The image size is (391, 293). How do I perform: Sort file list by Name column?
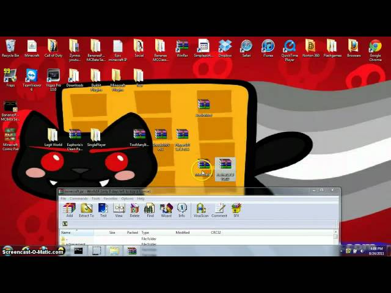tap(77, 233)
